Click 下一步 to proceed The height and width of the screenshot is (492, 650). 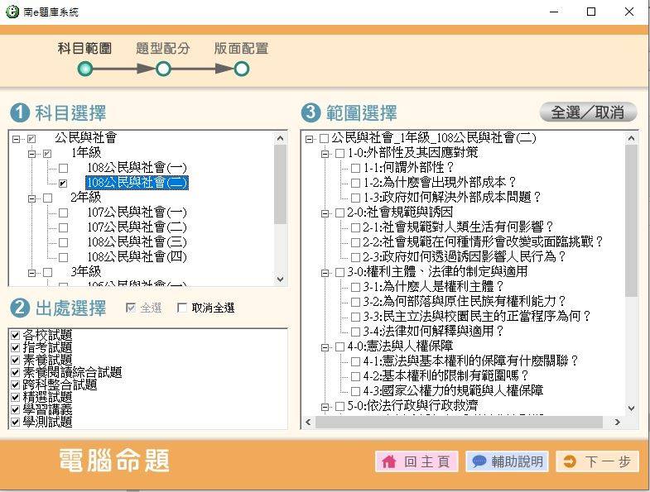pos(597,461)
